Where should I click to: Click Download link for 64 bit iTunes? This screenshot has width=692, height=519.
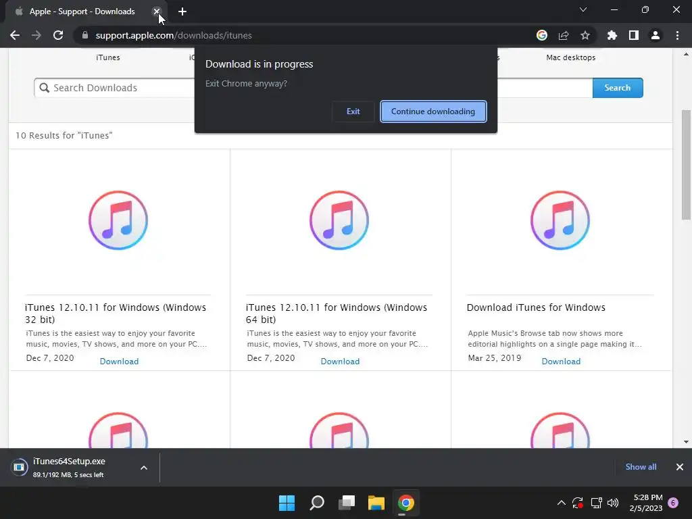[340, 362]
